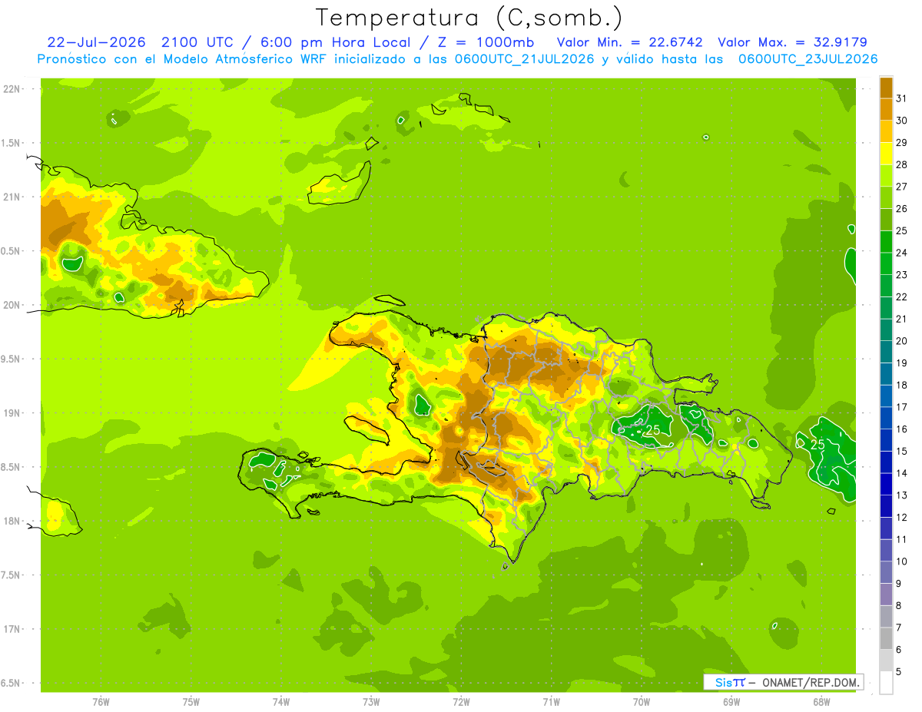Click the '22N' latitude axis label
The height and width of the screenshot is (712, 922).
[x=12, y=89]
